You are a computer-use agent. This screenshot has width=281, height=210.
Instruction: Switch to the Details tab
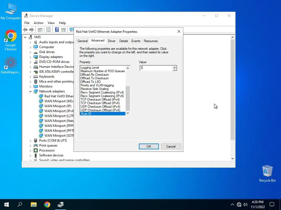[x=124, y=41]
